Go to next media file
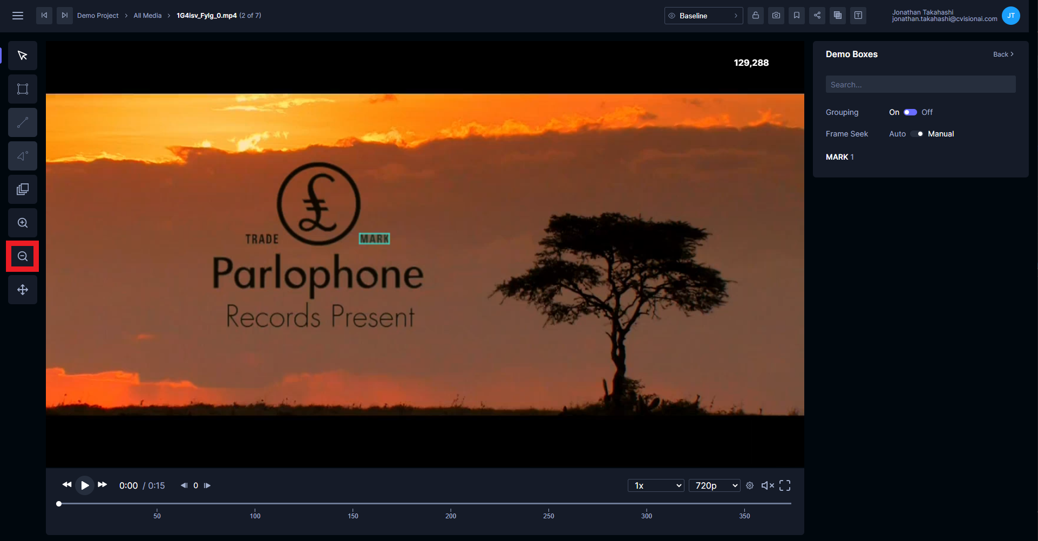1038x541 pixels. [x=65, y=16]
